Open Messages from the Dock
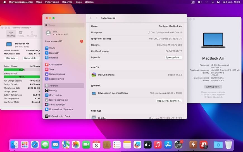The height and width of the screenshot is (152, 243). click(45, 145)
